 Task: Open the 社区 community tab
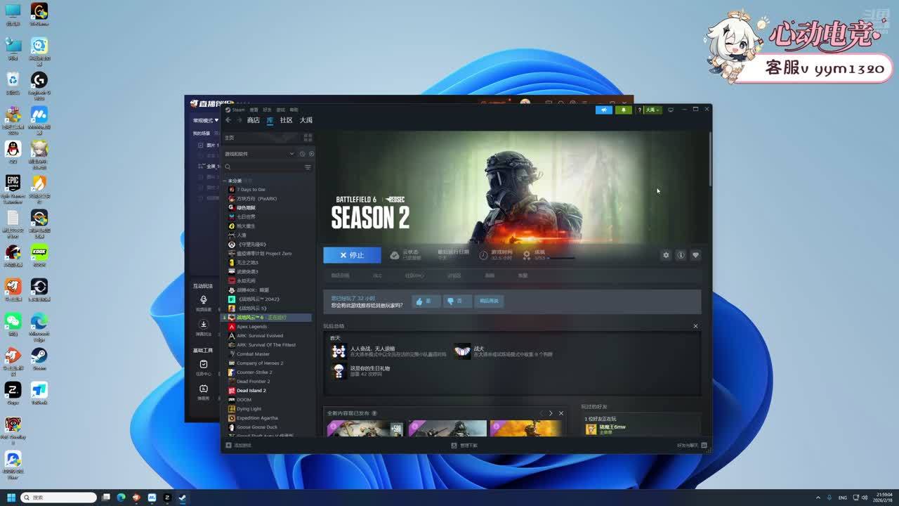click(x=286, y=120)
